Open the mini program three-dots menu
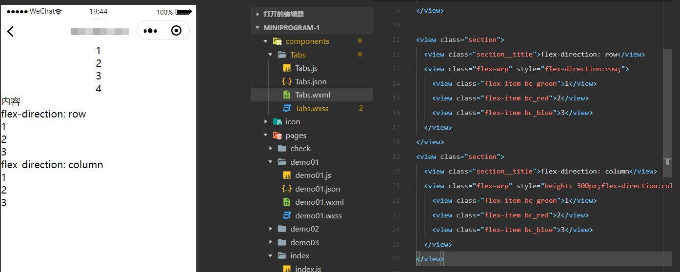 [150, 31]
